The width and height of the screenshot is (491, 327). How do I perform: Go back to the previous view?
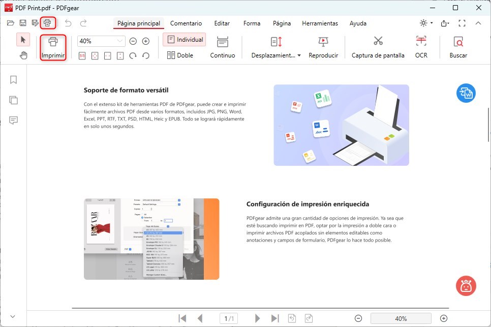[x=292, y=318]
